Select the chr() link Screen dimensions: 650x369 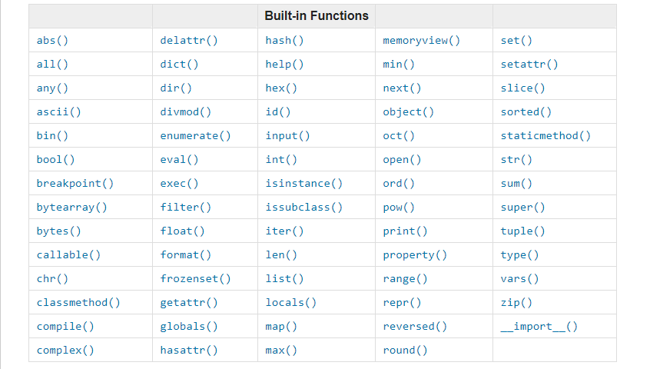[52, 278]
